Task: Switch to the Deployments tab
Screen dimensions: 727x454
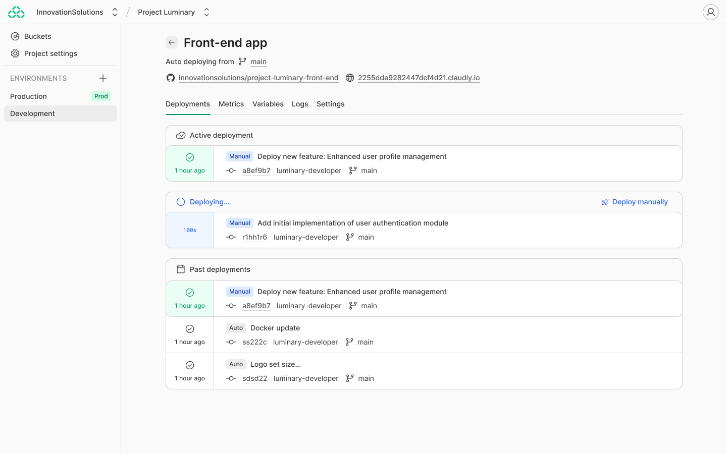Action: 188,104
